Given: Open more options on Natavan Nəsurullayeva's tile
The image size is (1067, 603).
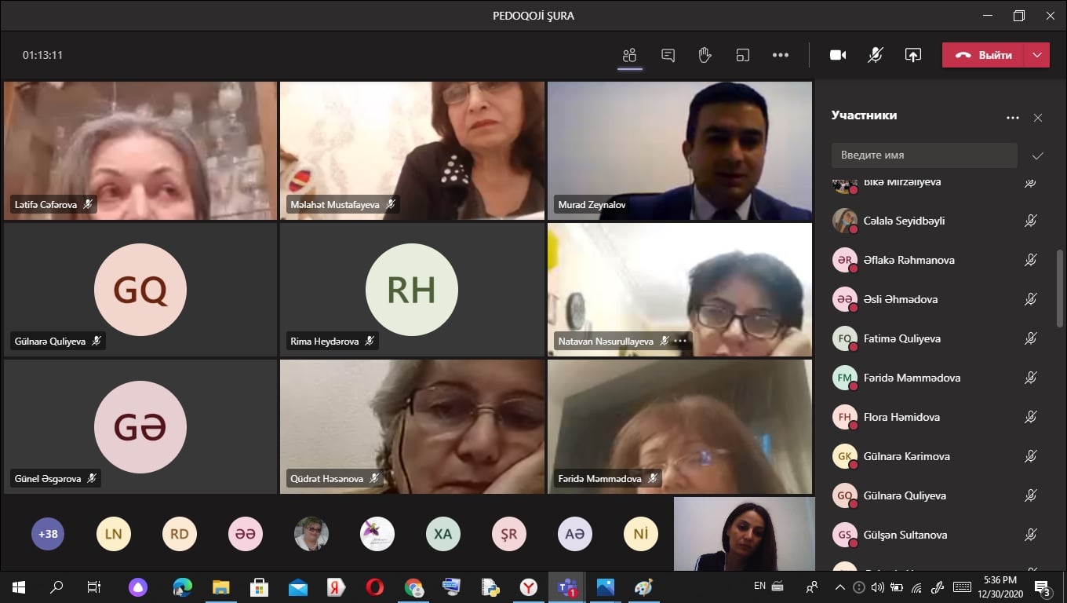Looking at the screenshot, I should (680, 342).
